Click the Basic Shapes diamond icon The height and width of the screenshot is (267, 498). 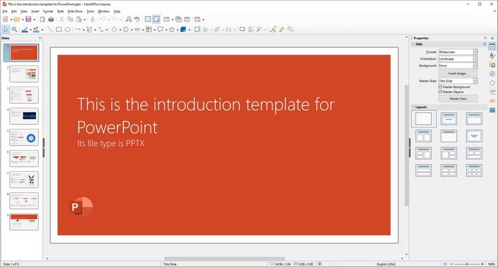click(114, 30)
